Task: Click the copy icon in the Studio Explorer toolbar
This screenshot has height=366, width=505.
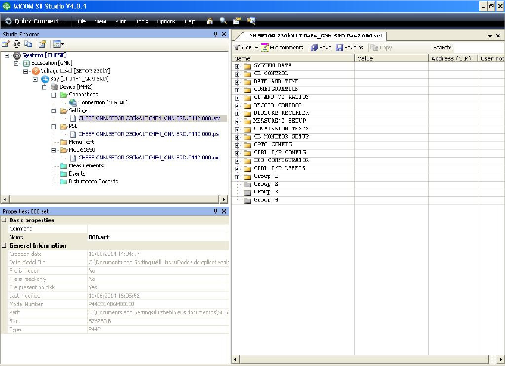Action: (28, 44)
